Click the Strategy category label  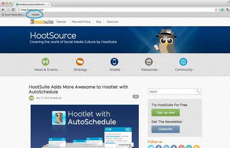pos(80,70)
